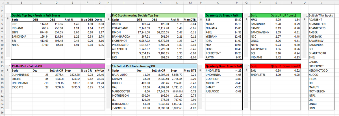Click the KOTAKBANK scrip cell

[x=124, y=29]
